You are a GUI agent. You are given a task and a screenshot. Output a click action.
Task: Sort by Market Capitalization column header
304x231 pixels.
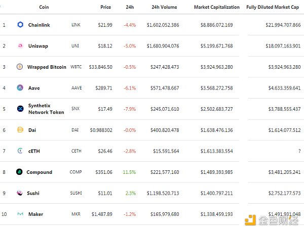point(217,7)
